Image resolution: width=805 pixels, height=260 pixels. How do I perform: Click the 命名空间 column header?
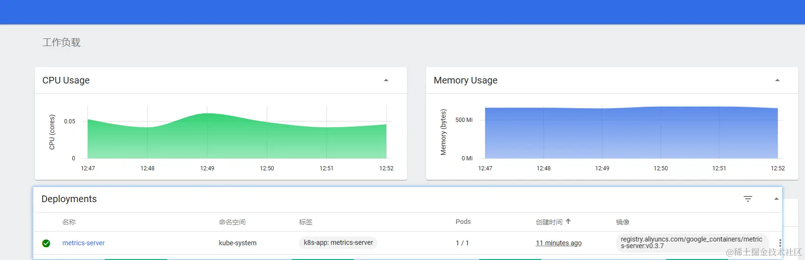pos(232,222)
